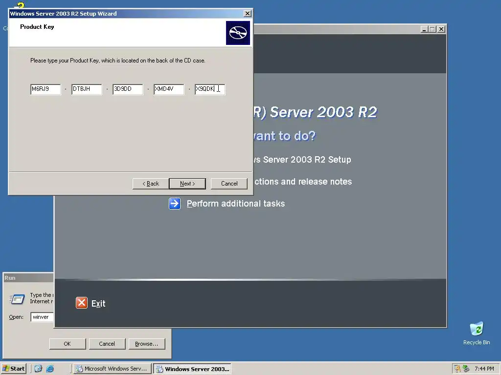Click the Show Desktop quick launch icon
Viewport: 501px width, 375px height.
tap(38, 369)
